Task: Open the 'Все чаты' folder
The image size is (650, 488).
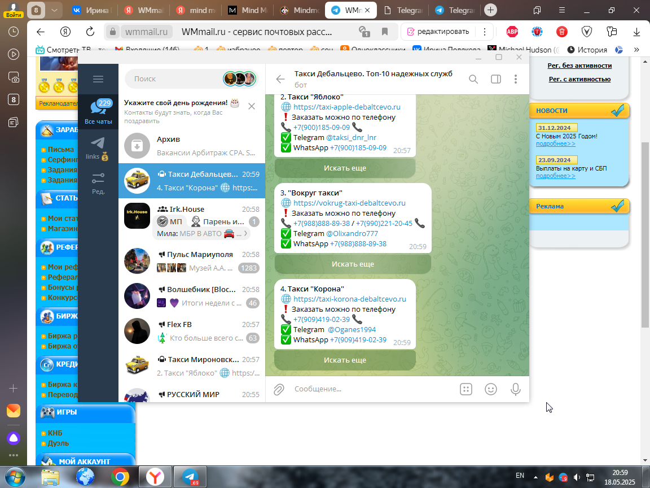Action: point(98,112)
